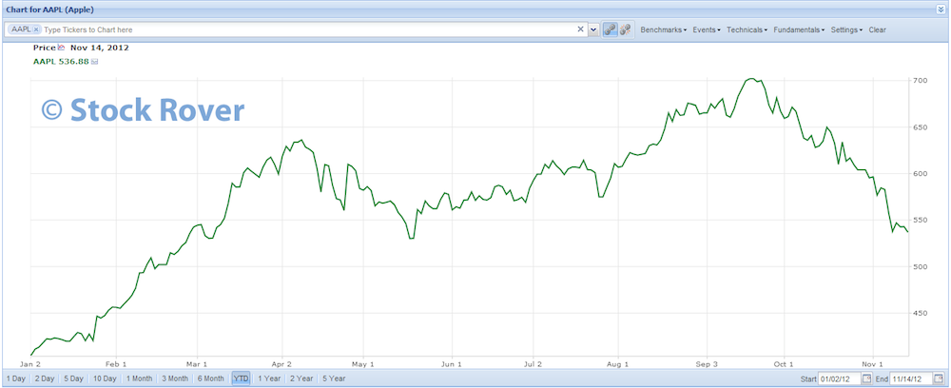This screenshot has height=388, width=951.
Task: Toggle the unlinked broken chain icon
Action: [x=626, y=29]
